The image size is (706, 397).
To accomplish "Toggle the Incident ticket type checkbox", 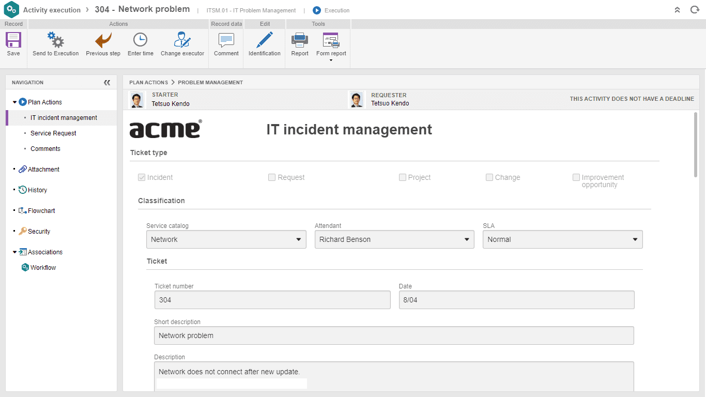I will pyautogui.click(x=142, y=177).
